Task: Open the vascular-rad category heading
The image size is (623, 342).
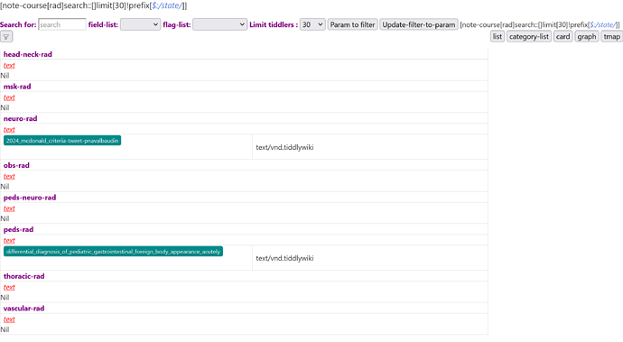Action: [23, 309]
